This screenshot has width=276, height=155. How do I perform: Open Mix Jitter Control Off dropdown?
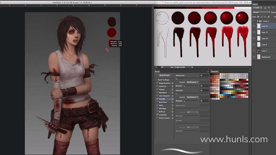coord(192,127)
